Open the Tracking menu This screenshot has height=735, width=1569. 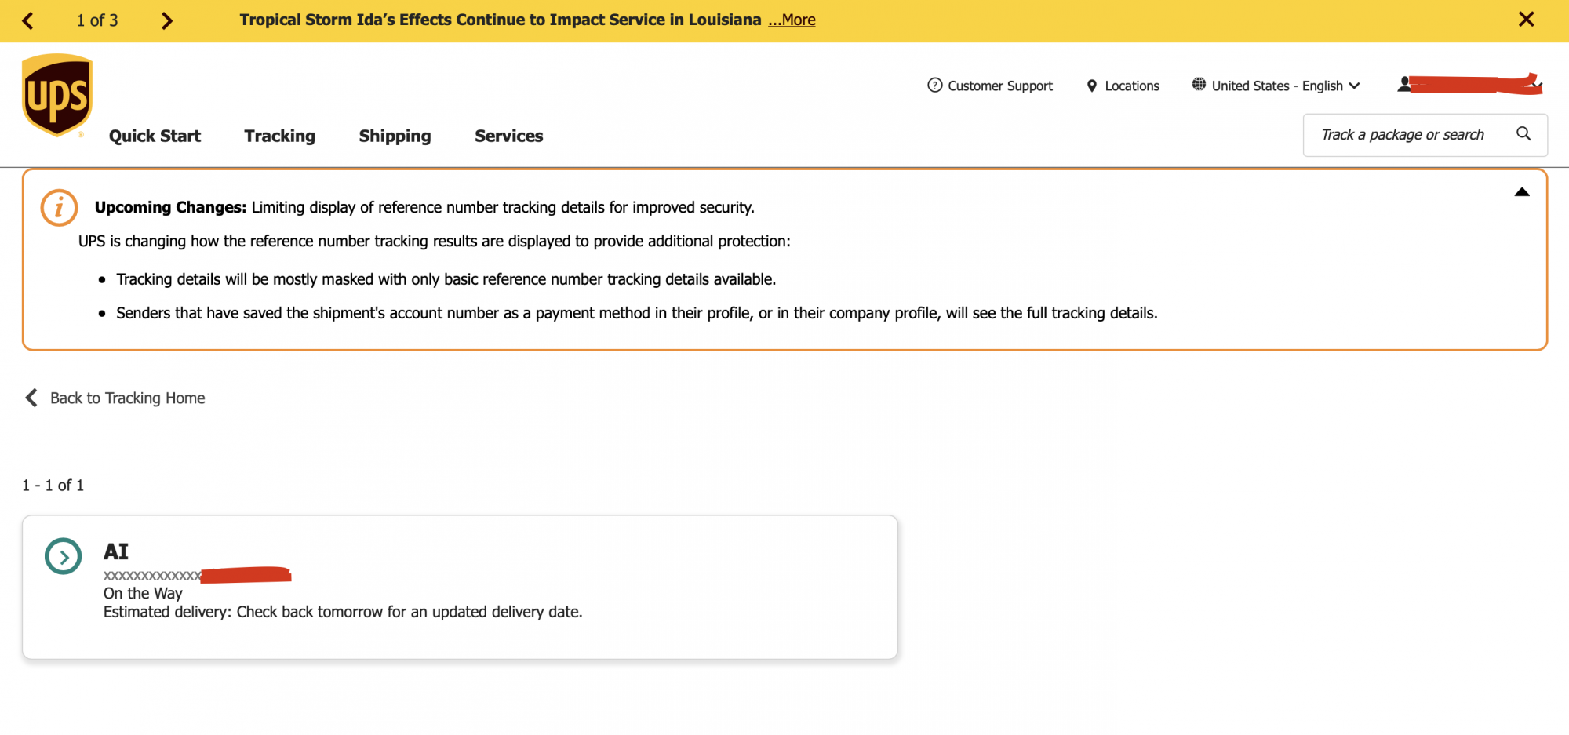279,136
